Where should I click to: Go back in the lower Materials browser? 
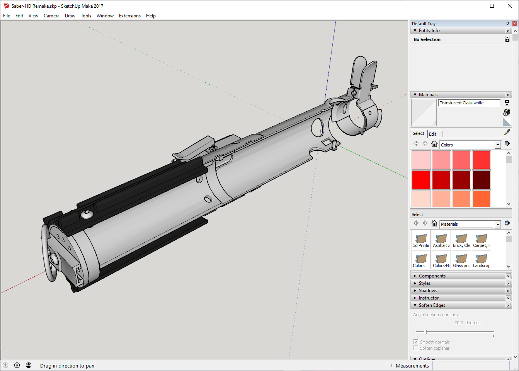pos(416,223)
